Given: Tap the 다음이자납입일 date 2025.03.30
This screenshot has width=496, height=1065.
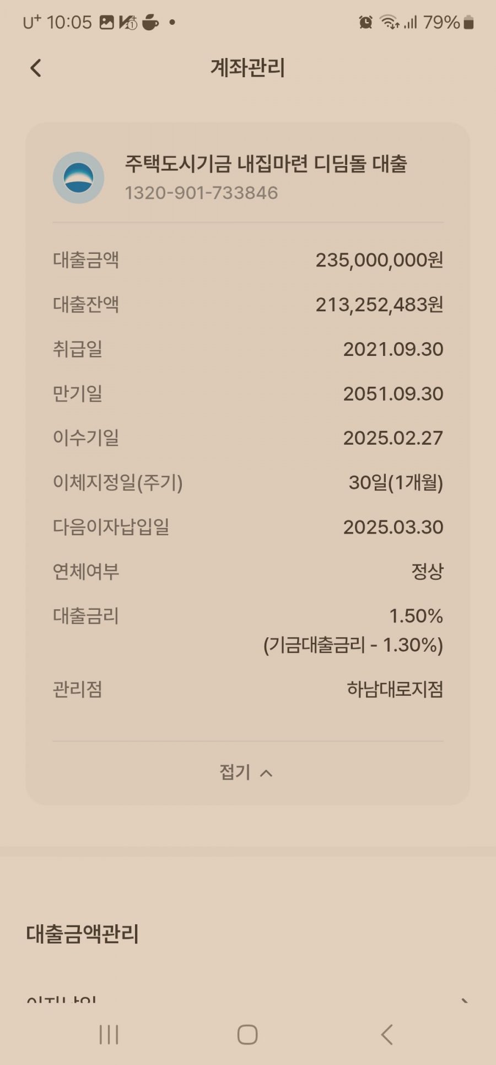Looking at the screenshot, I should [393, 527].
